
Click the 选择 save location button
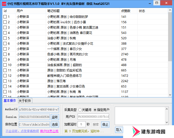click(x=55, y=124)
